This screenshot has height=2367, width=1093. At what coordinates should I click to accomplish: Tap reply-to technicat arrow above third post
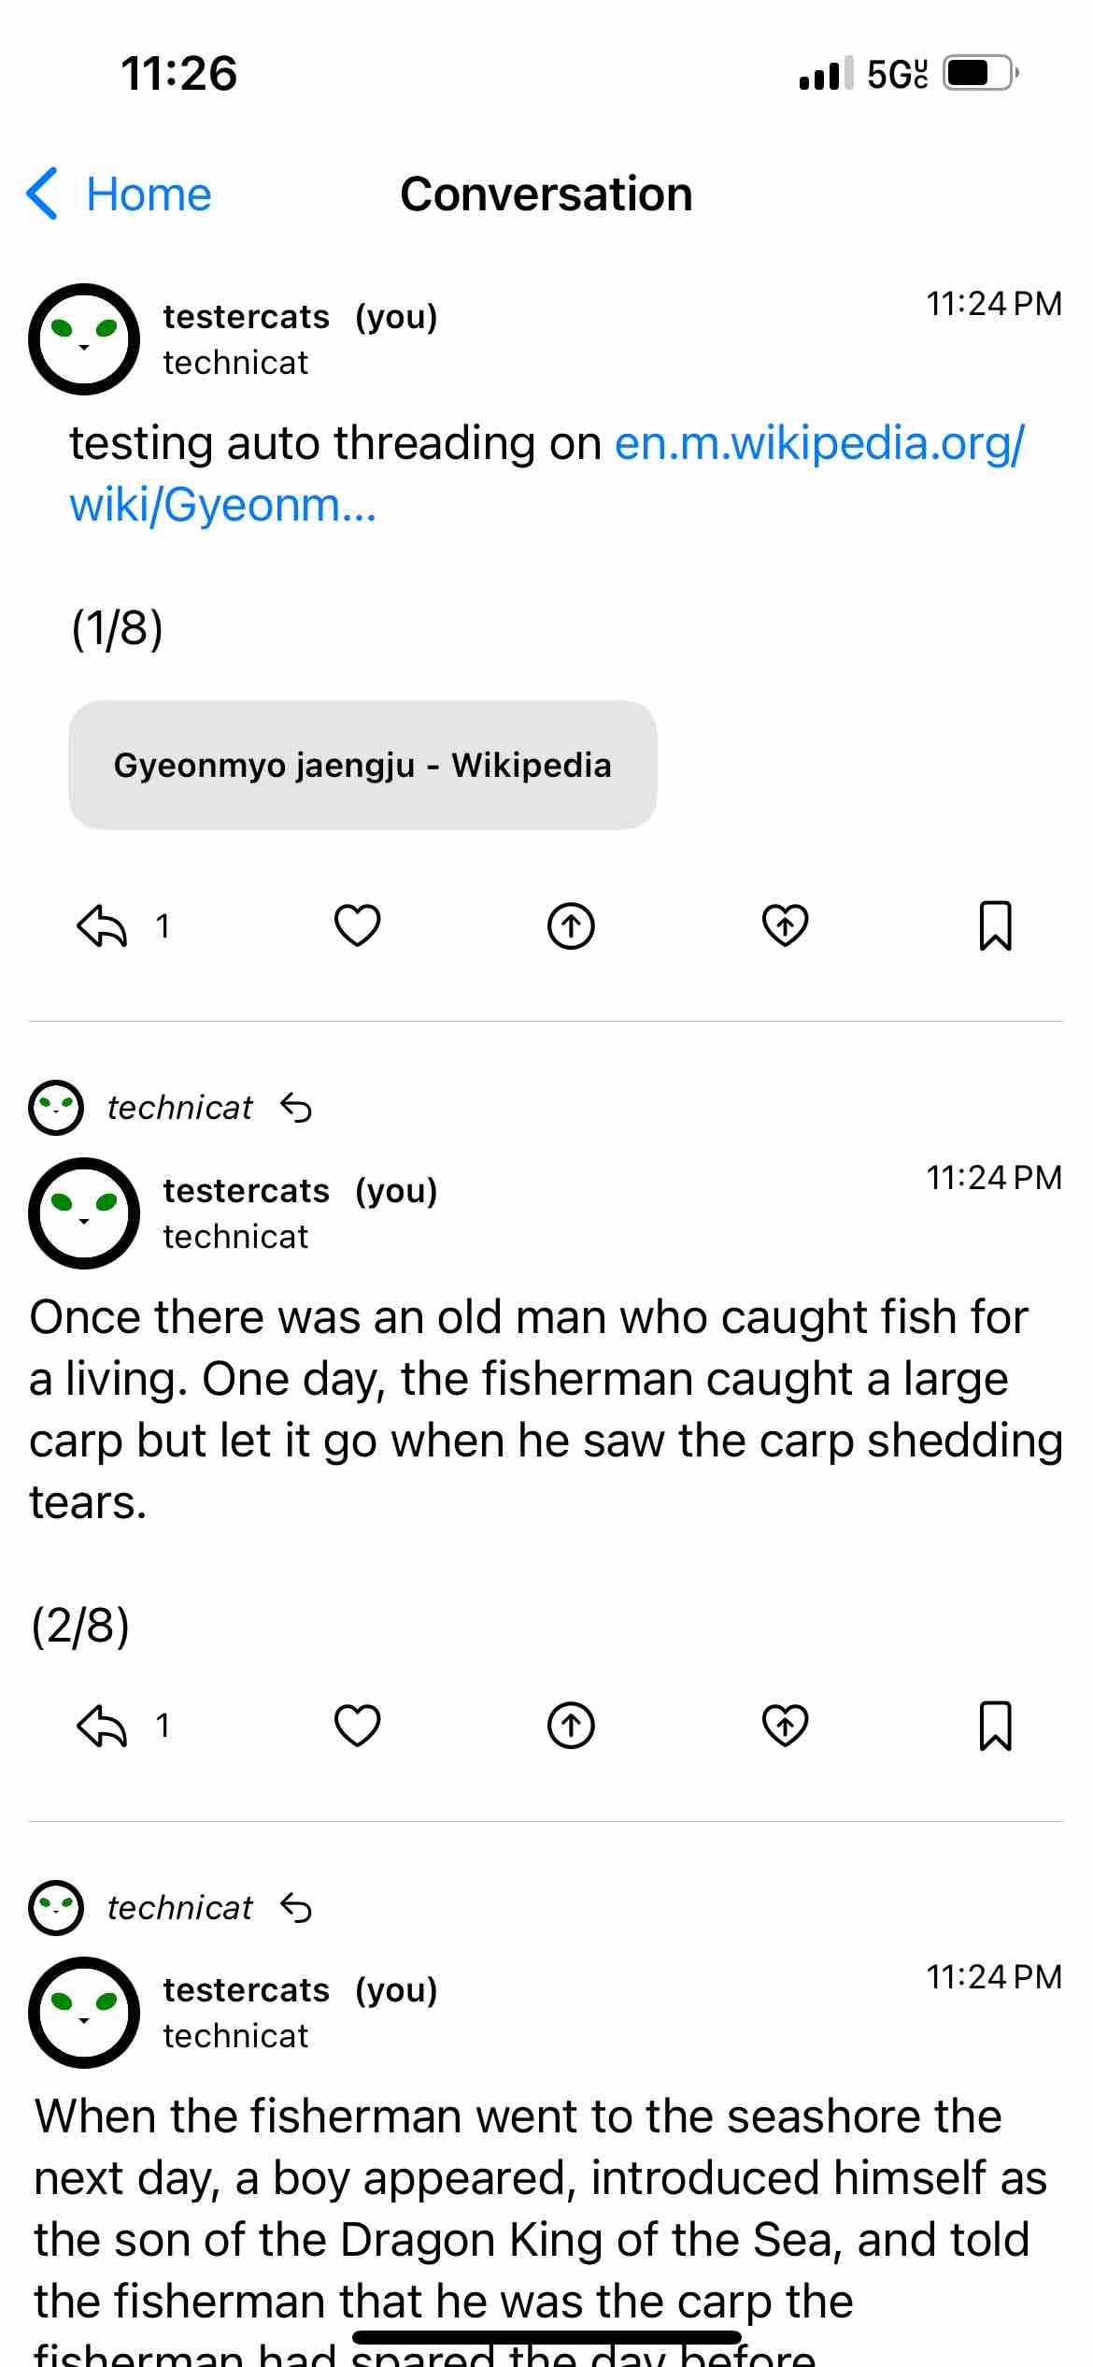[x=296, y=1908]
